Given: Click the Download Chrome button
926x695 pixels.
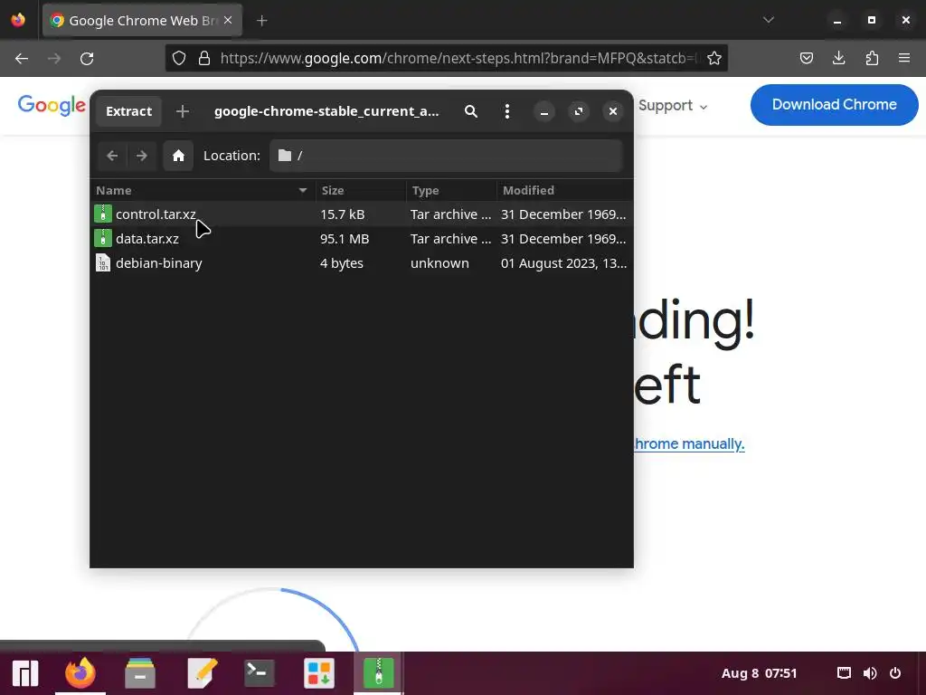Looking at the screenshot, I should point(834,105).
